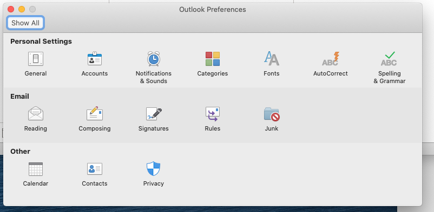Open General preferences switch icon

click(x=35, y=59)
